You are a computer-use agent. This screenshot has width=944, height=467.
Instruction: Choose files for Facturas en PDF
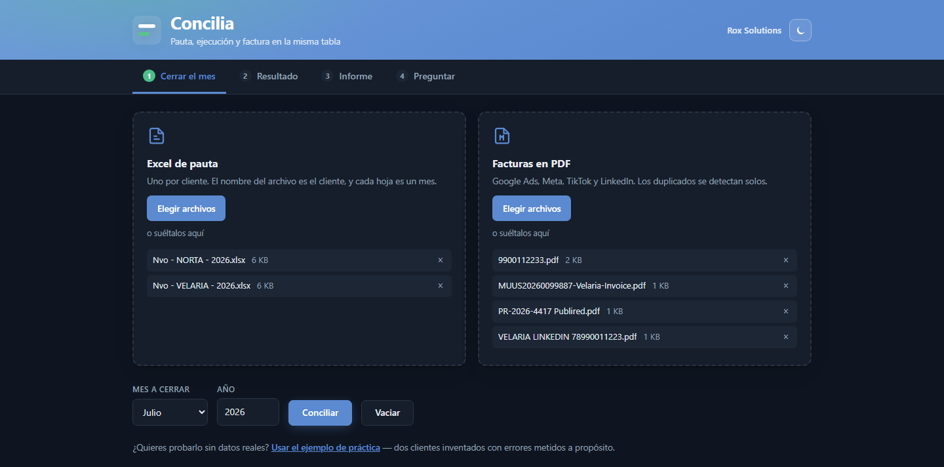click(x=532, y=209)
